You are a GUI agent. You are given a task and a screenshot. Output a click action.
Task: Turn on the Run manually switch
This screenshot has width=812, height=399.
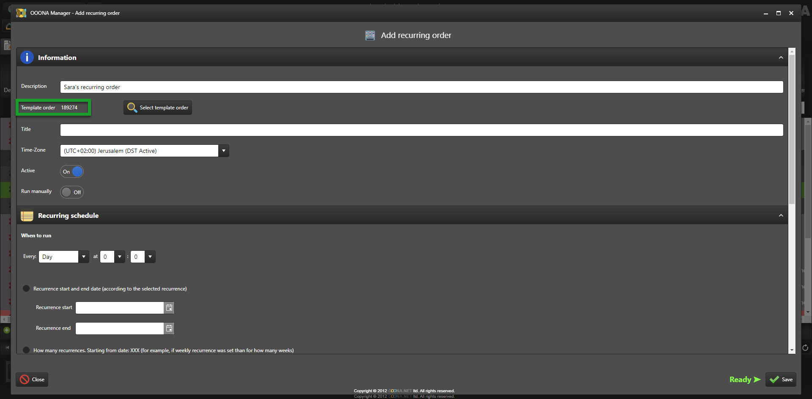[72, 193]
